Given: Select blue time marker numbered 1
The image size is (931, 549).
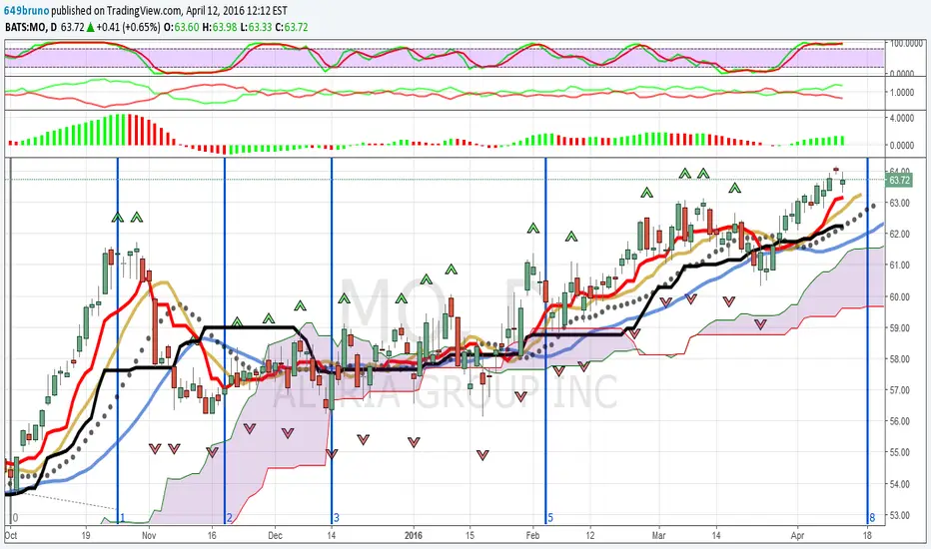Looking at the screenshot, I should pos(122,517).
